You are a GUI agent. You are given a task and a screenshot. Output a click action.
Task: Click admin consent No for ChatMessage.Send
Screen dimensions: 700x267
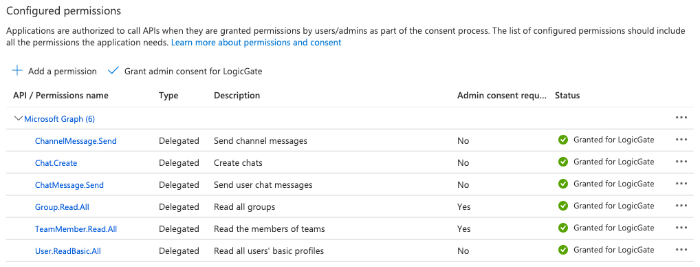coord(463,185)
